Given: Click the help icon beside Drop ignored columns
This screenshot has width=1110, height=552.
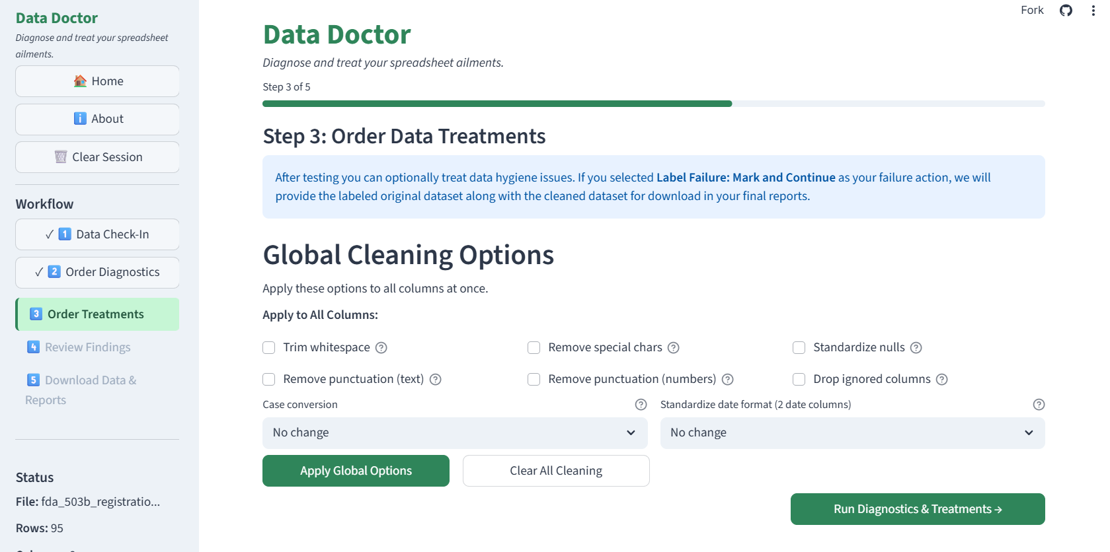Looking at the screenshot, I should tap(943, 379).
